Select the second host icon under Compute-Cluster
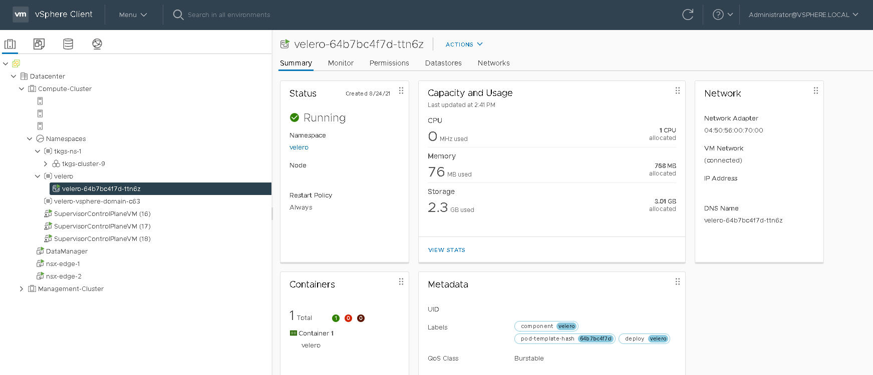 pyautogui.click(x=40, y=113)
